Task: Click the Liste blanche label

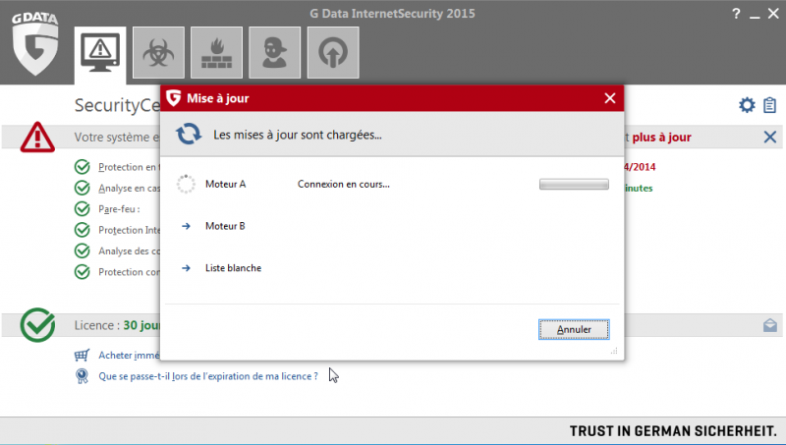Action: 233,268
